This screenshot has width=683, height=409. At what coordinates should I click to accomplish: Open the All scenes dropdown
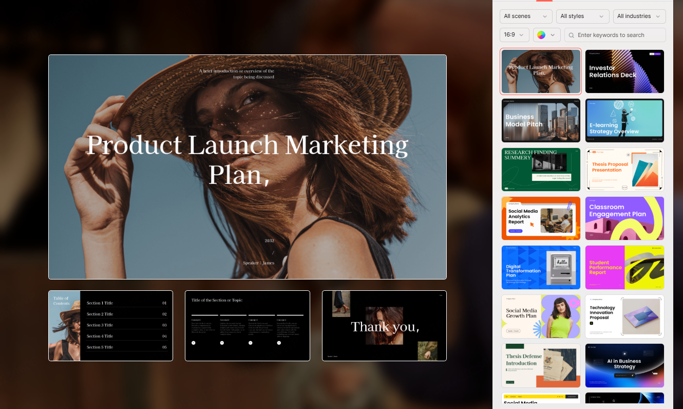[525, 16]
